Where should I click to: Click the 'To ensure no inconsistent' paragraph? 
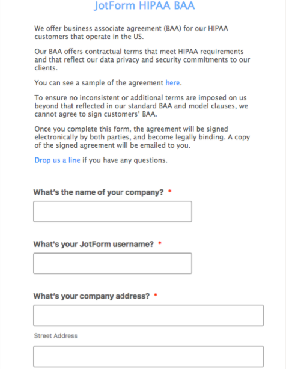point(141,106)
